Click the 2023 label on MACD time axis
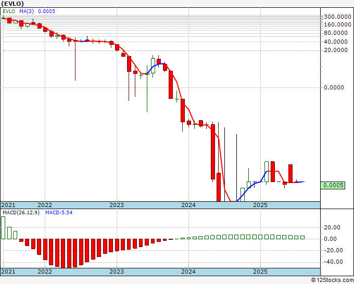This screenshot has height=284, width=354. point(117,272)
